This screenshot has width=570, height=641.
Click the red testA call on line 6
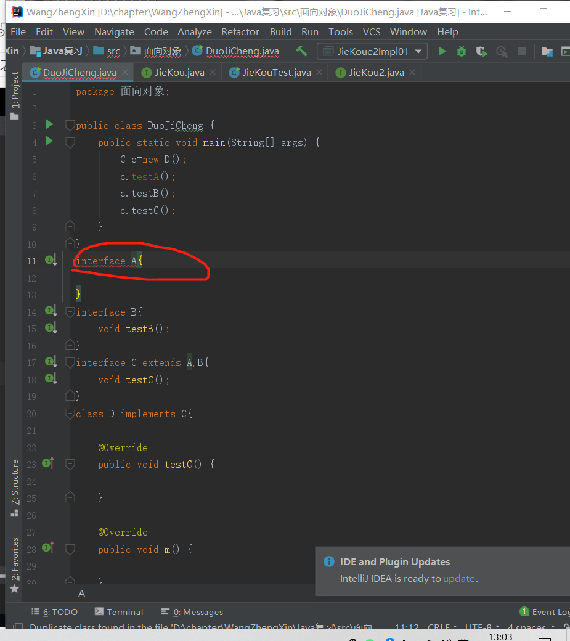pos(145,177)
